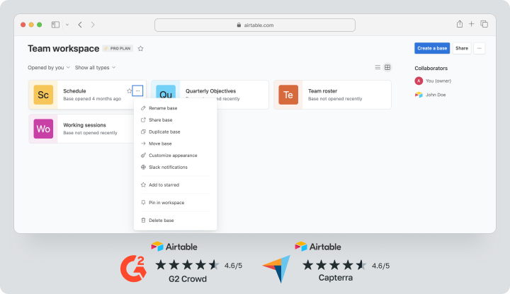The width and height of the screenshot is (510, 294).
Task: Choose Delete base in the context menu
Action: (161, 220)
